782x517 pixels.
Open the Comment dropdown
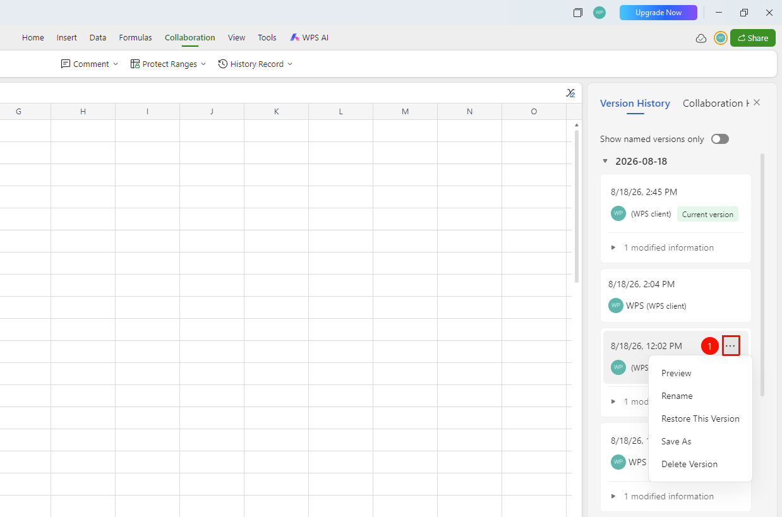(90, 64)
